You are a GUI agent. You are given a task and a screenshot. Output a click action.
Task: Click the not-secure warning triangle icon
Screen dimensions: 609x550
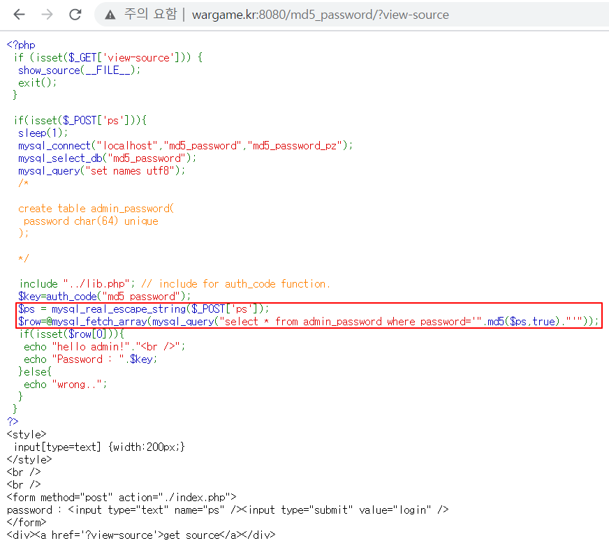(110, 15)
